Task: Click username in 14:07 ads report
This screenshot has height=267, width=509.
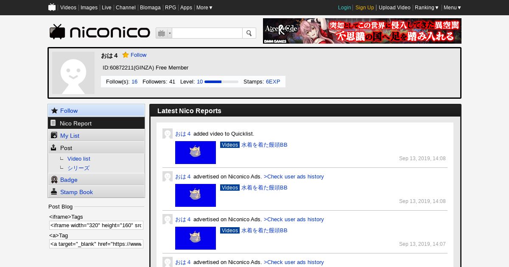Action: [183, 219]
